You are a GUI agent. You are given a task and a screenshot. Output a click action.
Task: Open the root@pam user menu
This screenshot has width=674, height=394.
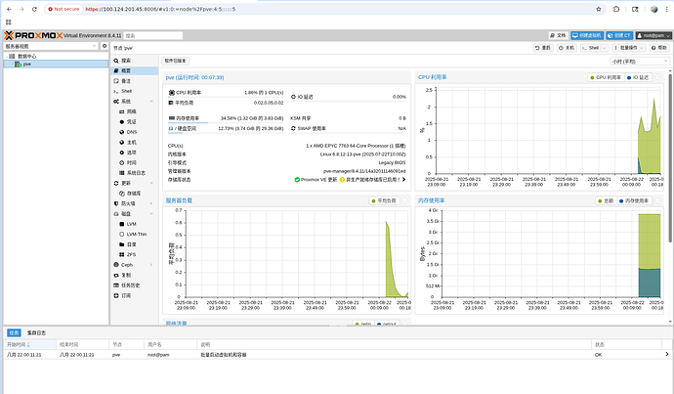tap(653, 36)
